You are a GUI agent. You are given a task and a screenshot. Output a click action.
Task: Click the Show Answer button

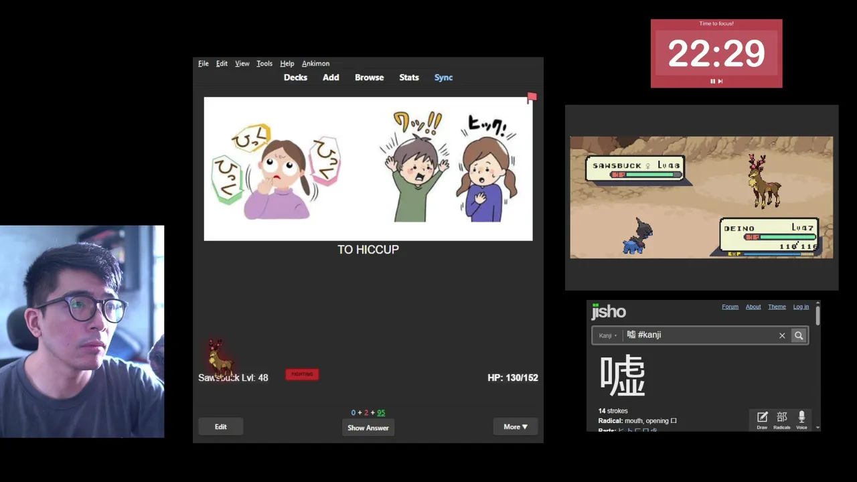click(x=368, y=428)
